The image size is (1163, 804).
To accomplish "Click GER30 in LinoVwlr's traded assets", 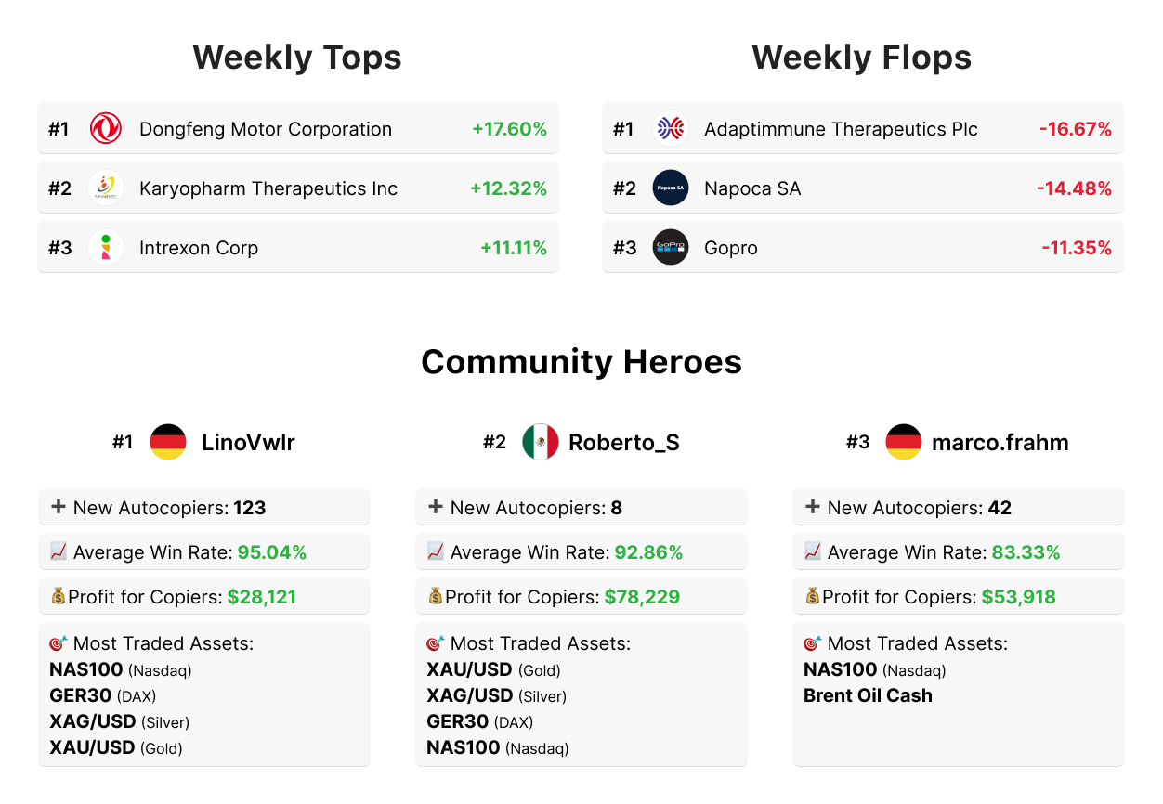I will [x=81, y=695].
